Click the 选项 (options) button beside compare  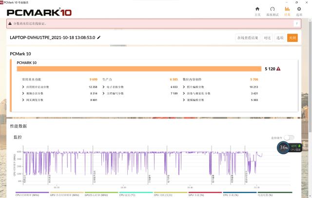(x=280, y=38)
